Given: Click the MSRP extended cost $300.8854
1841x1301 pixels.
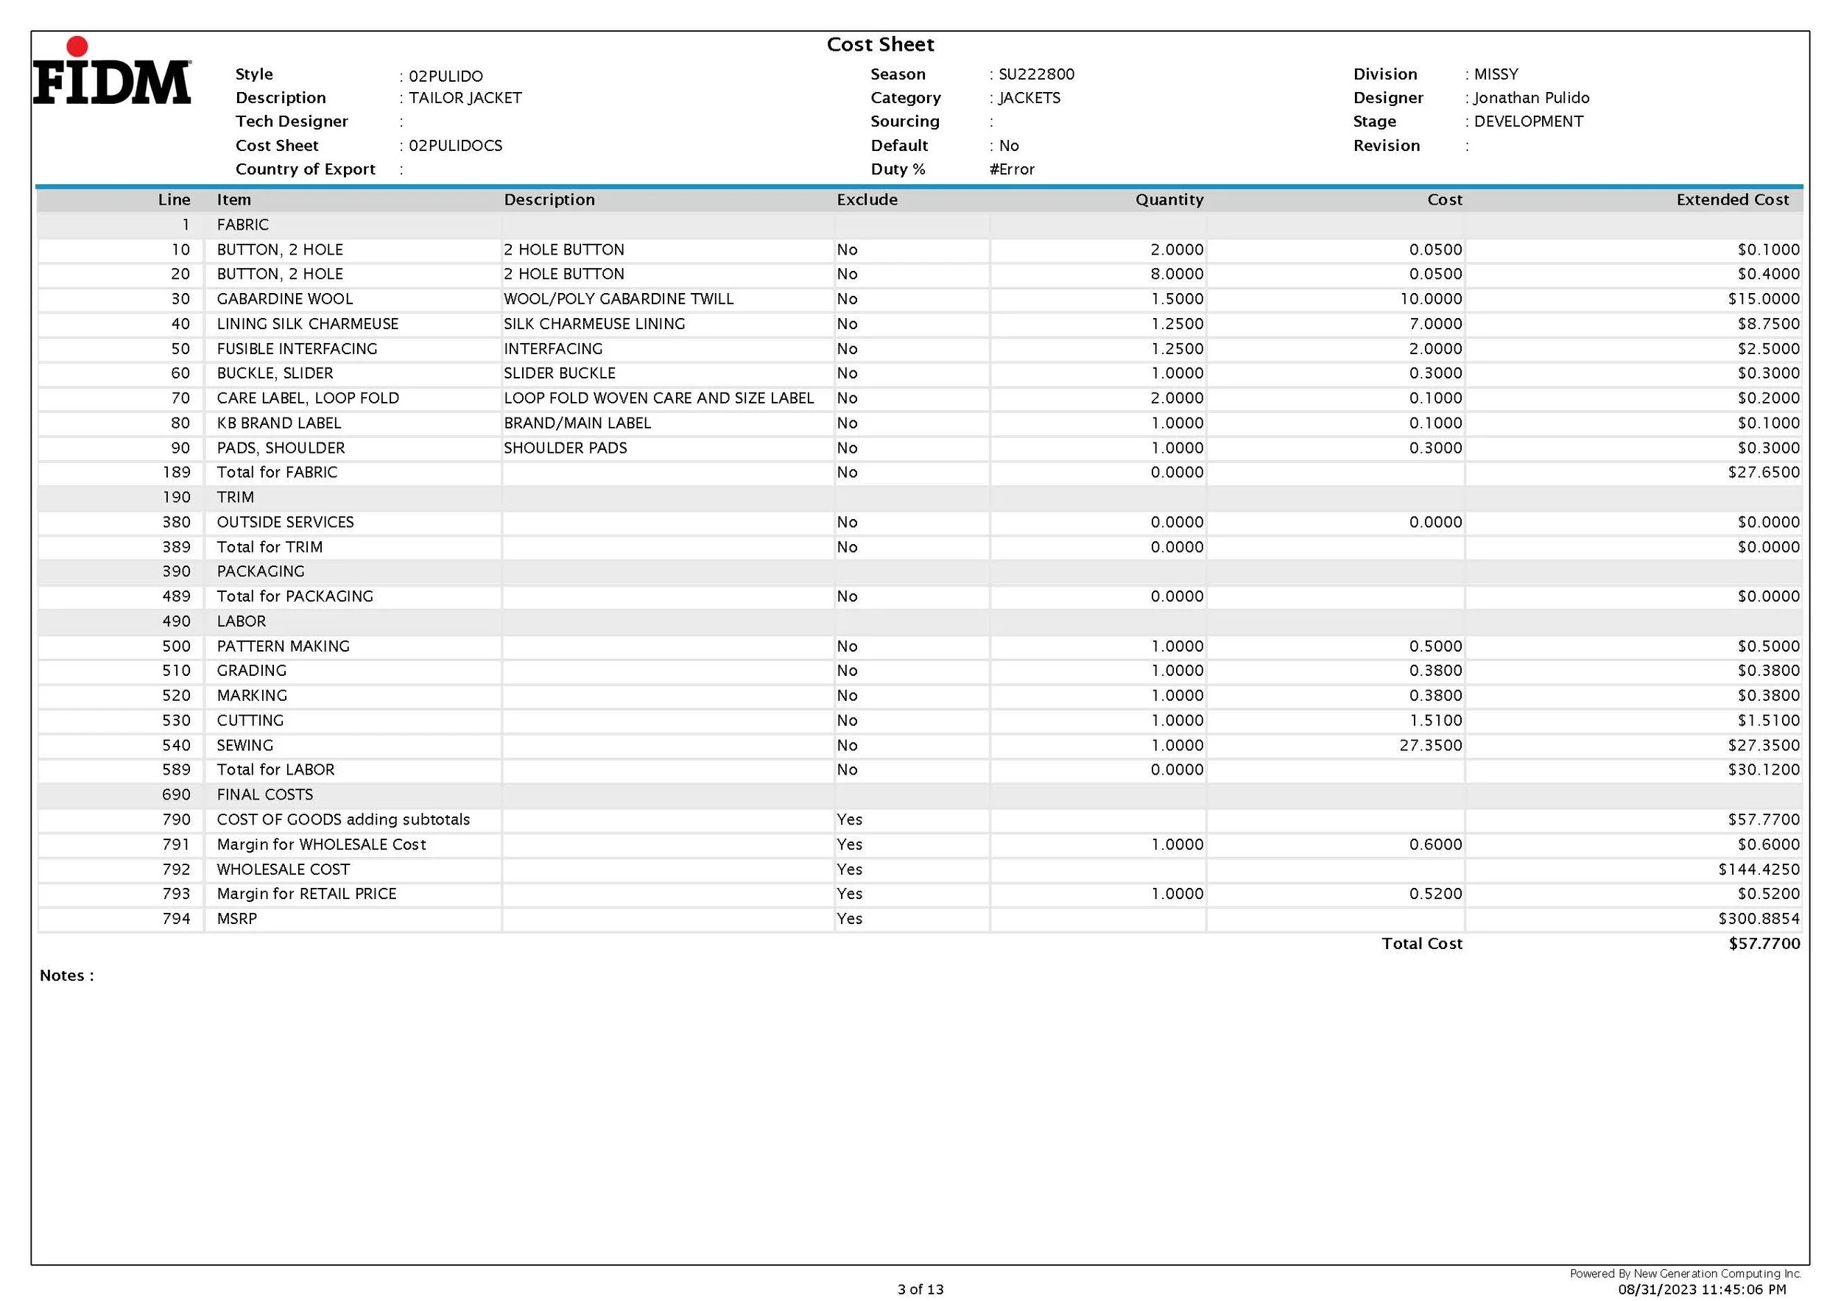Looking at the screenshot, I should (x=1758, y=919).
